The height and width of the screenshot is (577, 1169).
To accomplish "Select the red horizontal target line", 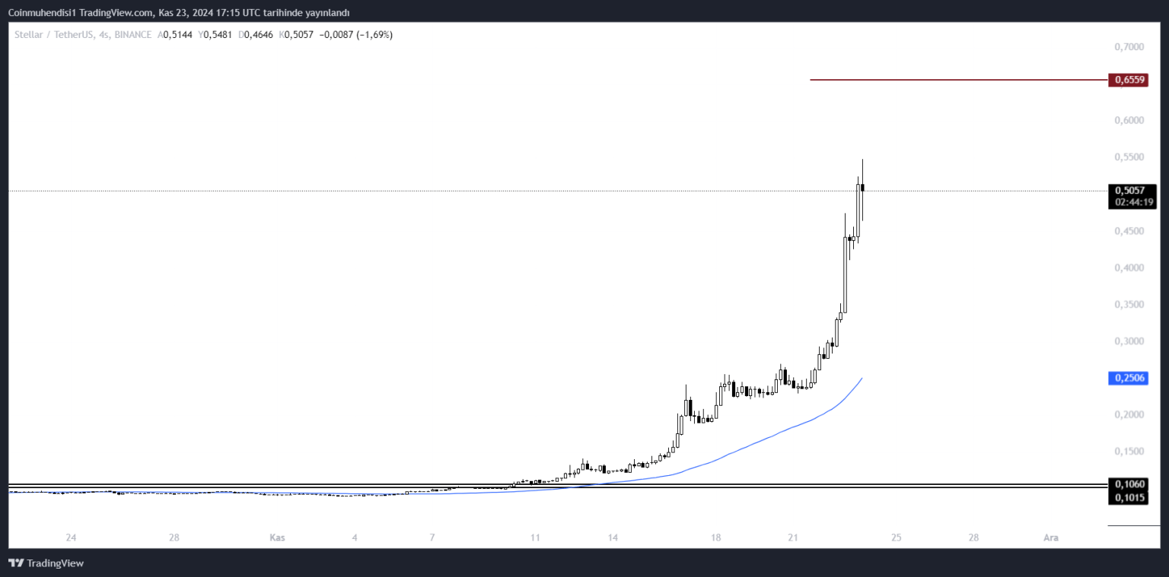I will coord(958,79).
